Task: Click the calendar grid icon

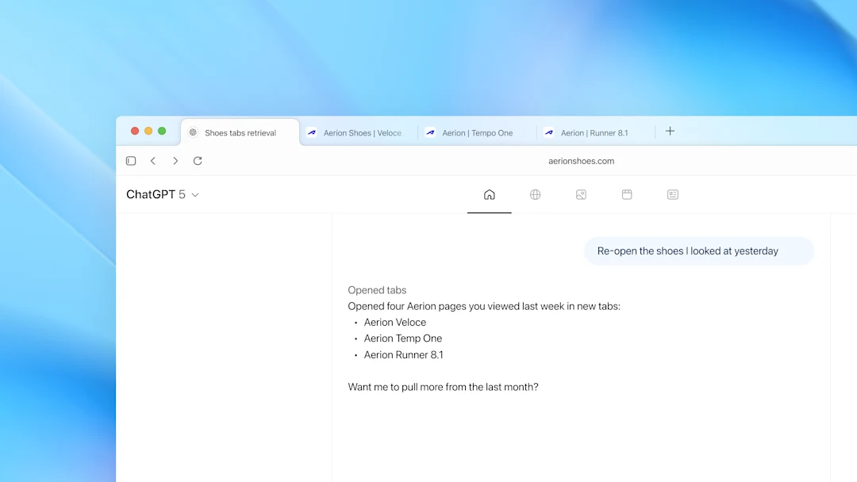Action: (x=627, y=194)
